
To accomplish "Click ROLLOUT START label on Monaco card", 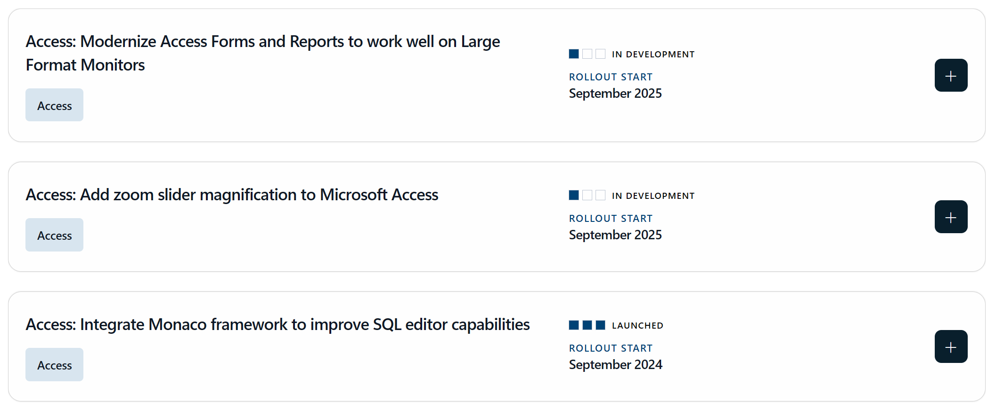I will pyautogui.click(x=611, y=348).
